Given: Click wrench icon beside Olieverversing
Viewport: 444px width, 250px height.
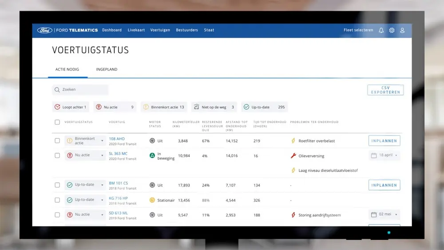Looking at the screenshot, I should click(x=293, y=156).
